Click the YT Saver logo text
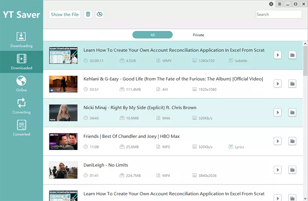 (22, 15)
